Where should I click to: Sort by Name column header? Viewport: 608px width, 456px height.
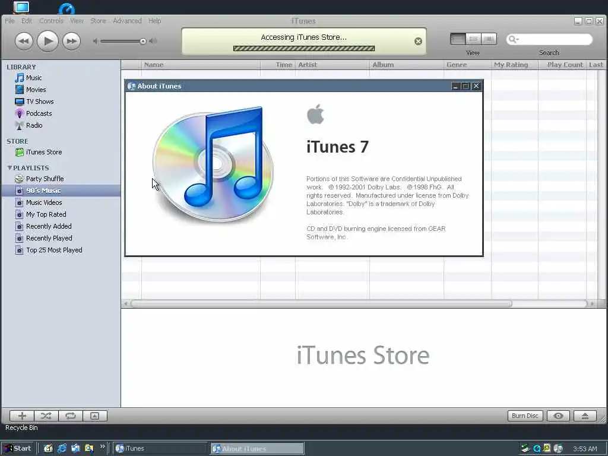point(201,65)
